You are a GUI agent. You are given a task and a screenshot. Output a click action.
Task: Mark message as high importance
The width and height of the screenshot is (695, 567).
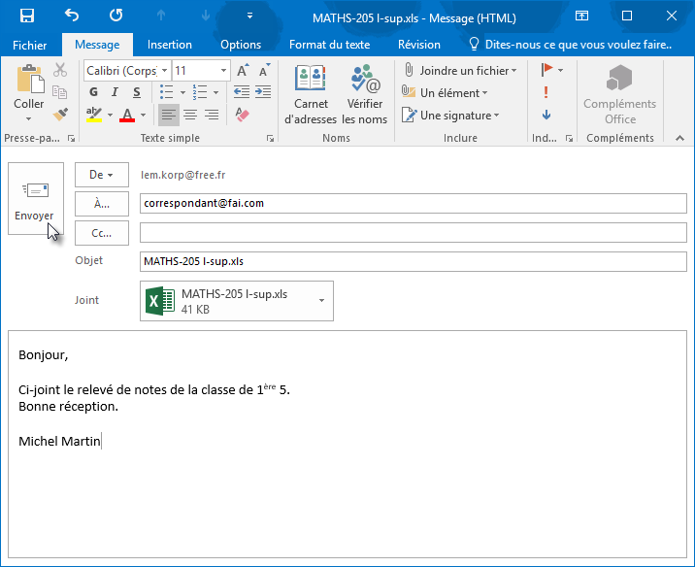[x=546, y=92]
